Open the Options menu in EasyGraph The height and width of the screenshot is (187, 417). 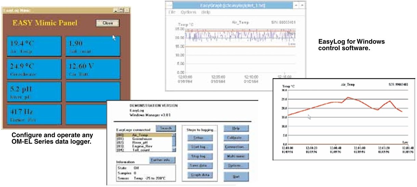(188, 12)
